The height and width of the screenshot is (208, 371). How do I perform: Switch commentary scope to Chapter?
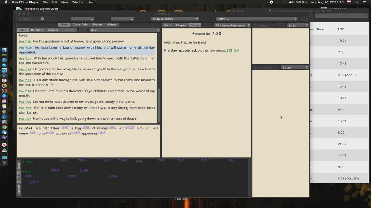181,25
